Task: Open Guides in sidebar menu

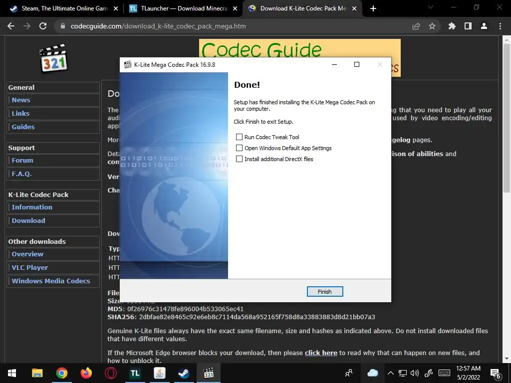Action: click(23, 127)
